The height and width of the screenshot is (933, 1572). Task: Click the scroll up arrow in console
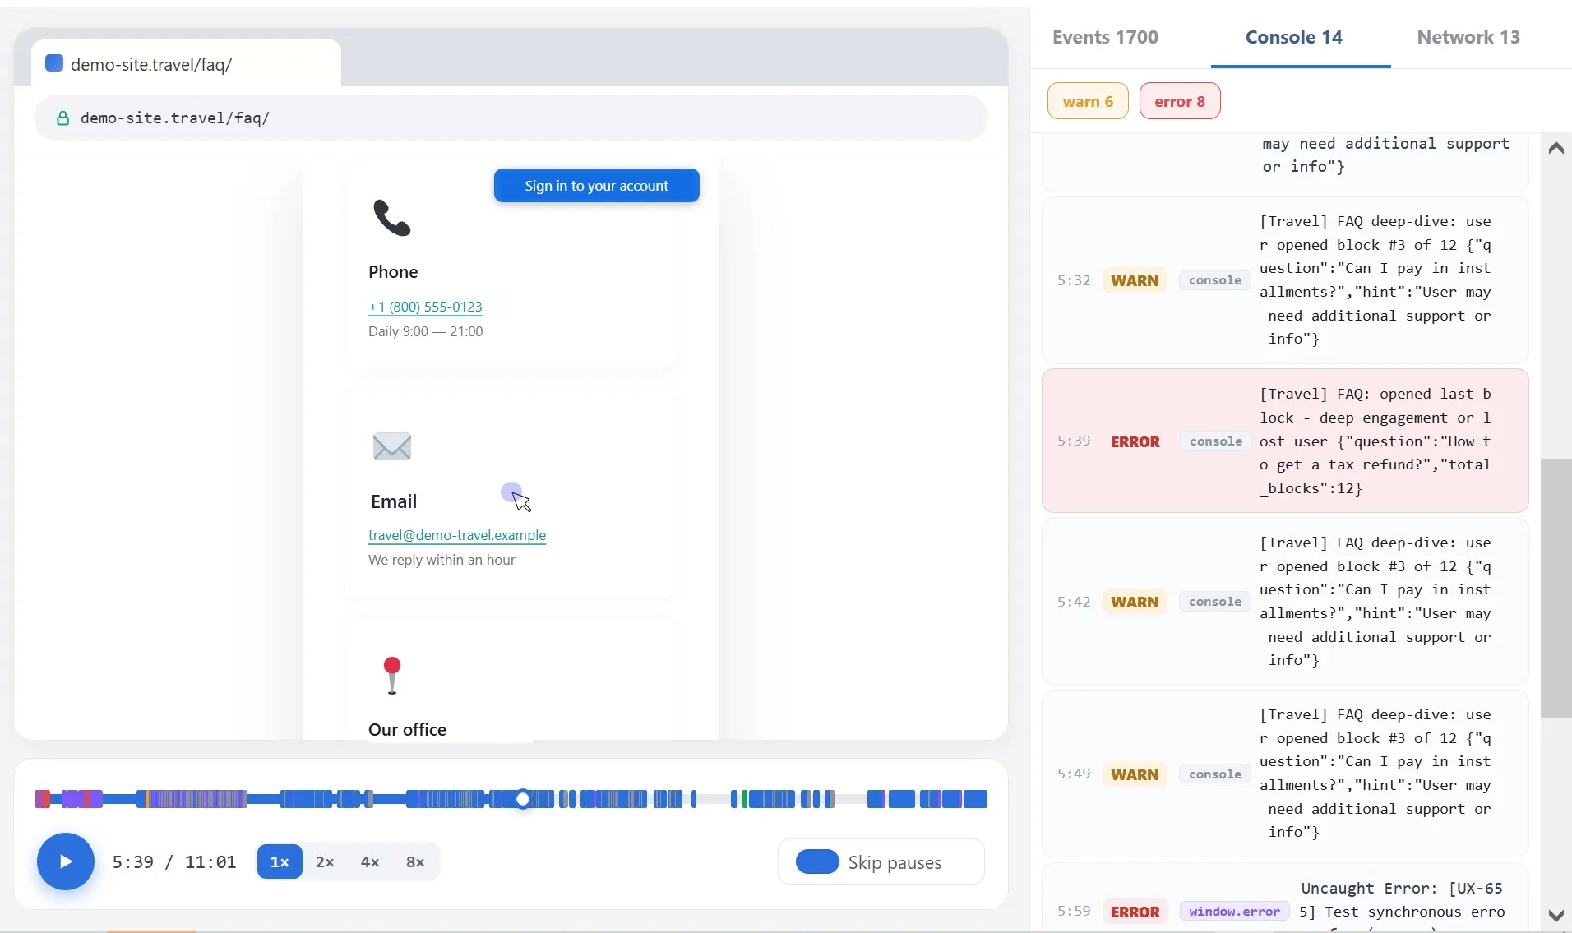click(x=1556, y=148)
